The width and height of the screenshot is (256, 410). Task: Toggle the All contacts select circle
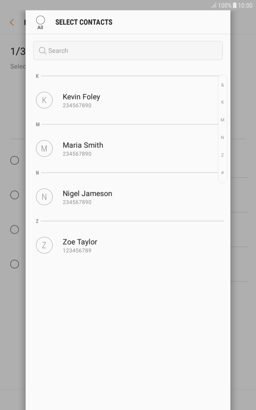40,20
